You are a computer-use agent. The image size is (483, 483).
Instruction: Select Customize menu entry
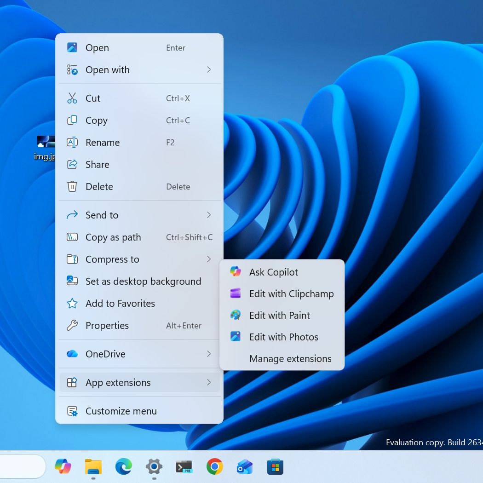(139, 411)
